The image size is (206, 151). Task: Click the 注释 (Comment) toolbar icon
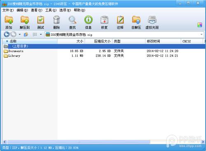(120, 20)
